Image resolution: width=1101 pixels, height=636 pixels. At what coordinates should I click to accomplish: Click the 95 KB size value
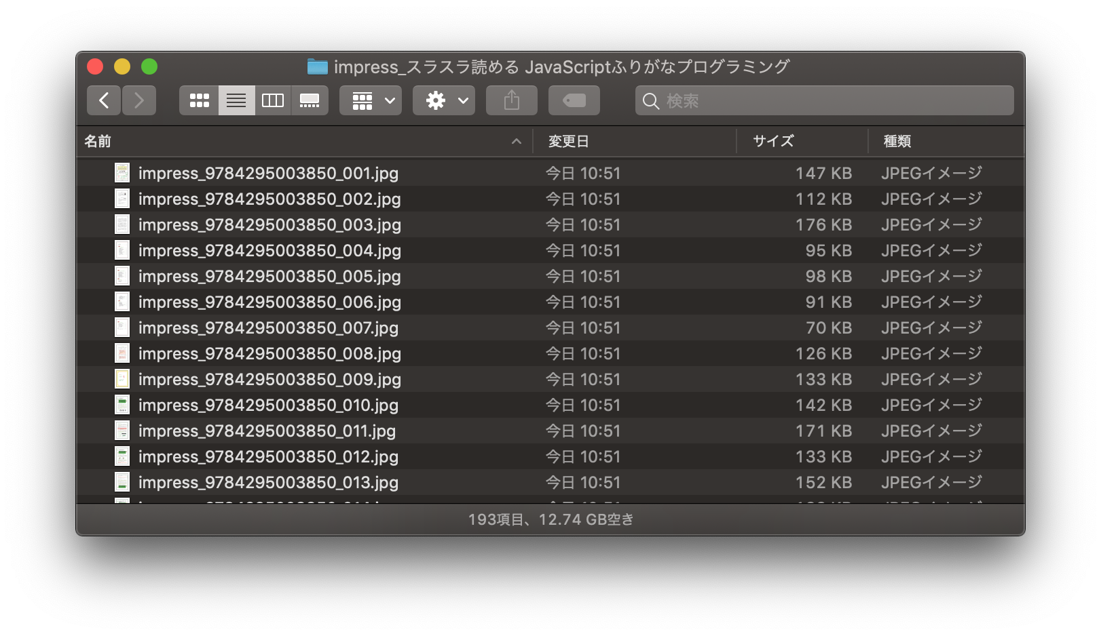coord(829,251)
